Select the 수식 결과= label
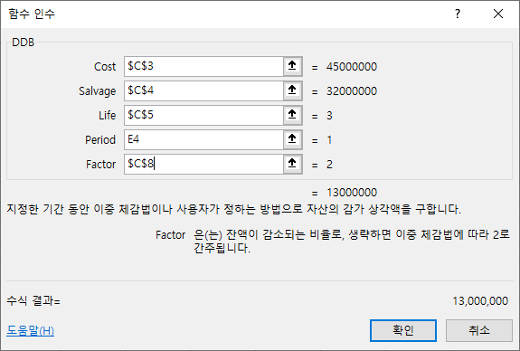The width and height of the screenshot is (520, 351). click(x=33, y=301)
